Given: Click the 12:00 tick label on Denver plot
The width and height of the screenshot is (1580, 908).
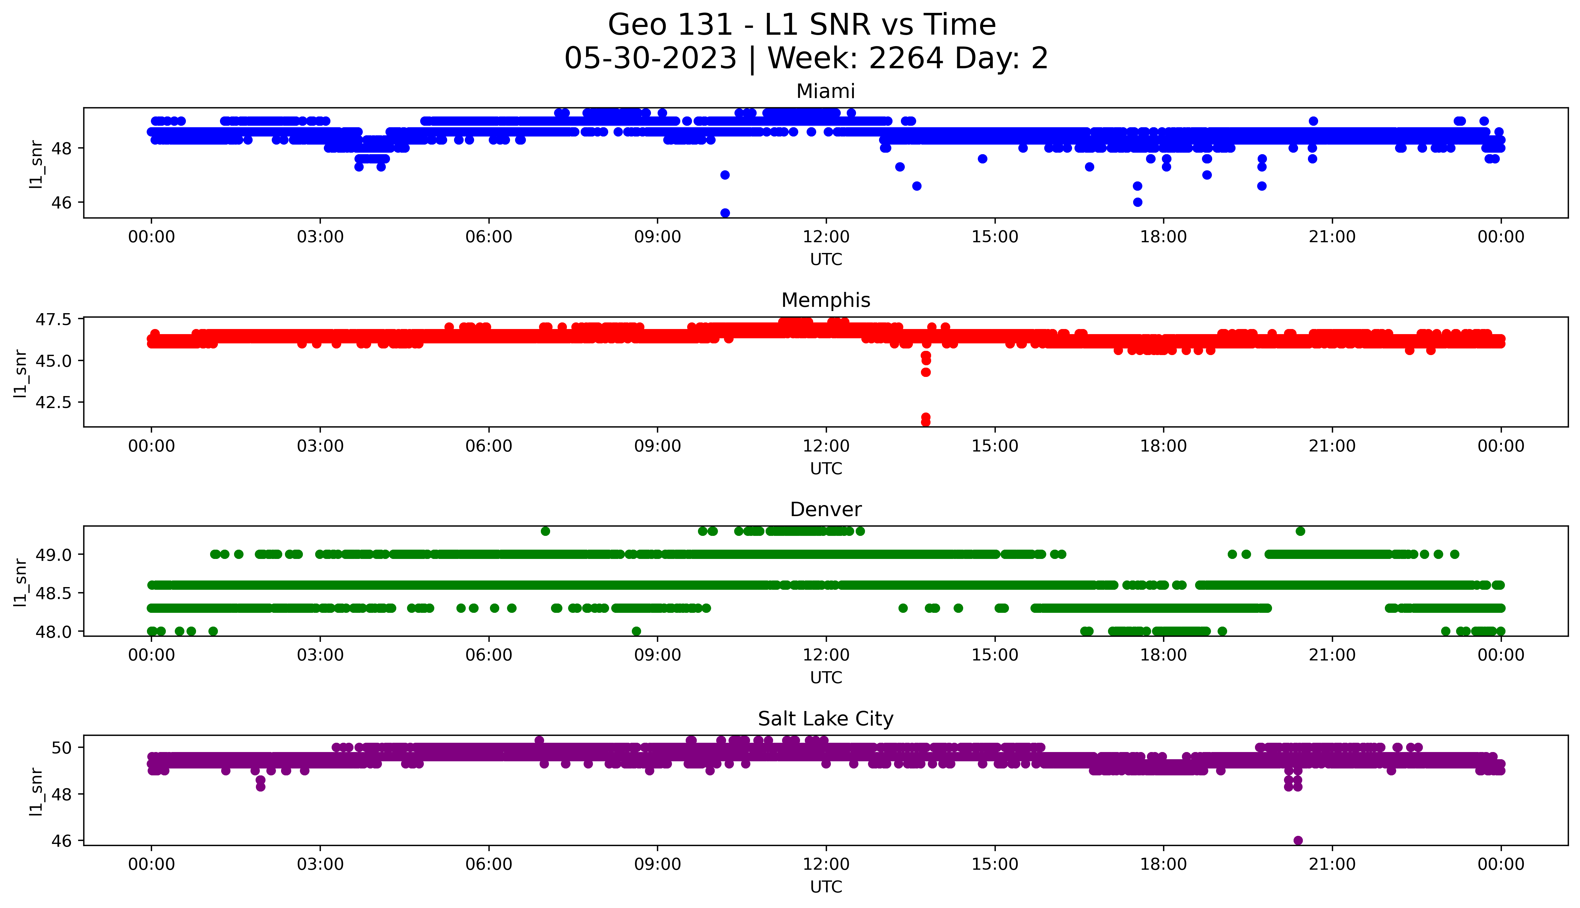Looking at the screenshot, I should [826, 655].
